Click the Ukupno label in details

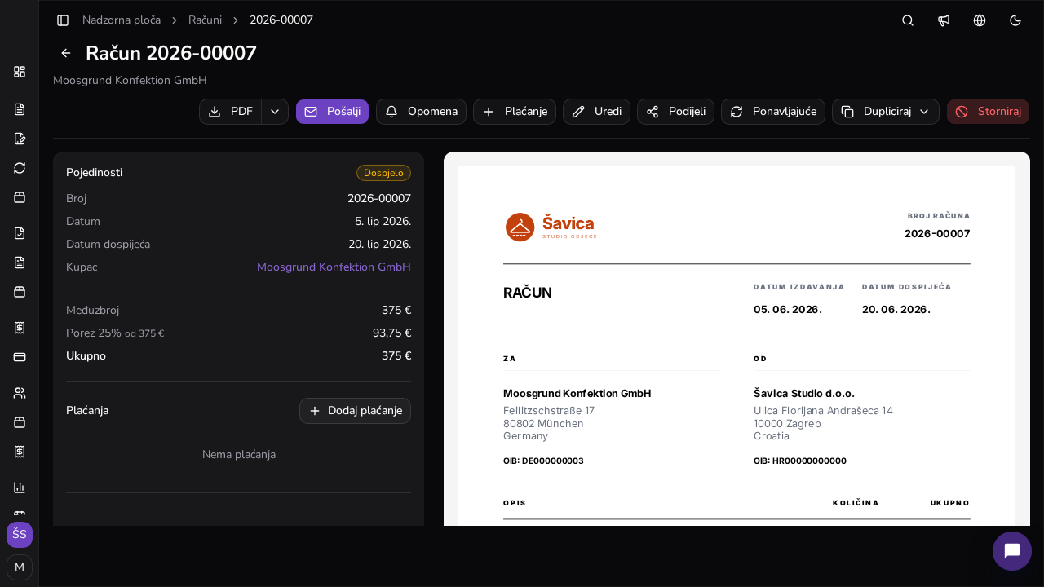(86, 355)
